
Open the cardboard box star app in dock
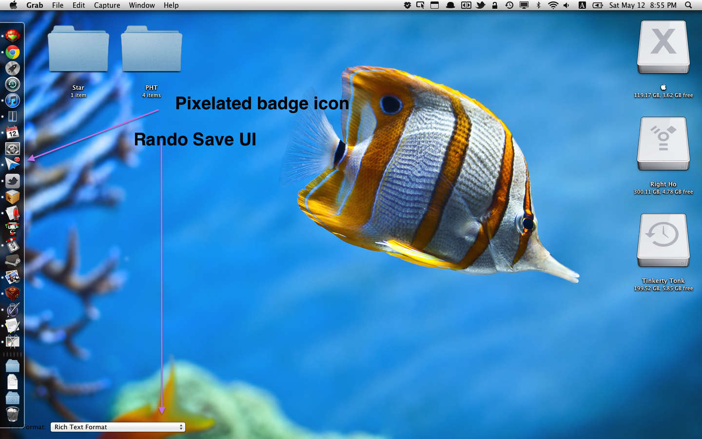point(13,197)
